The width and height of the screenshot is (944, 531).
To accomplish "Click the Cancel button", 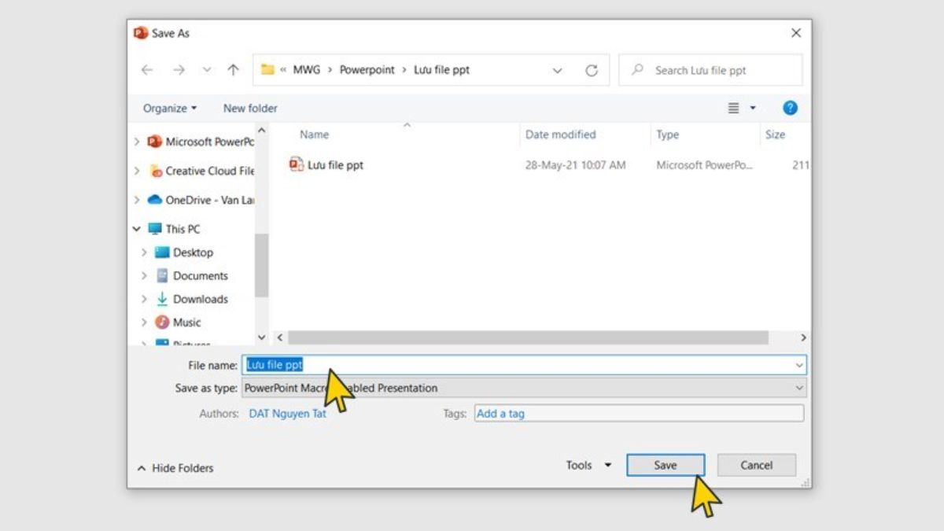I will point(756,465).
